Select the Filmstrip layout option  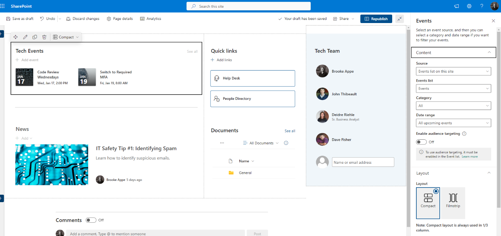click(453, 203)
